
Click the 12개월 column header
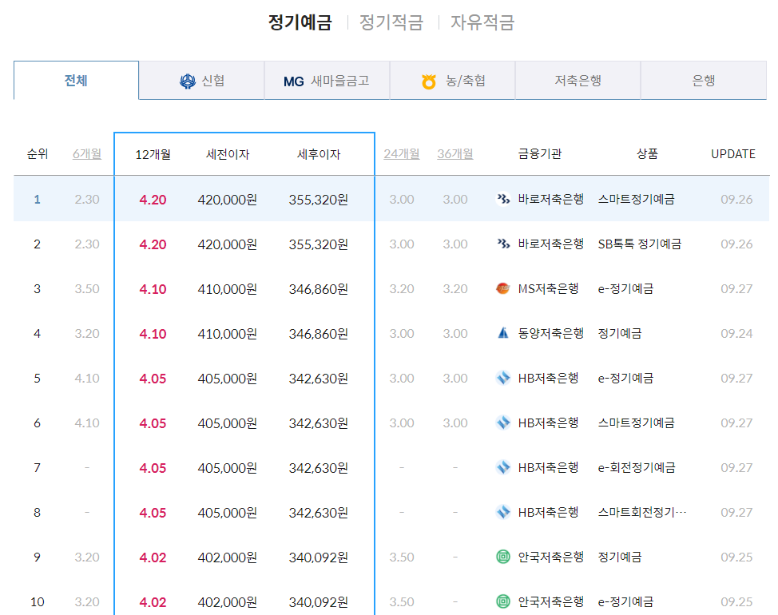153,155
